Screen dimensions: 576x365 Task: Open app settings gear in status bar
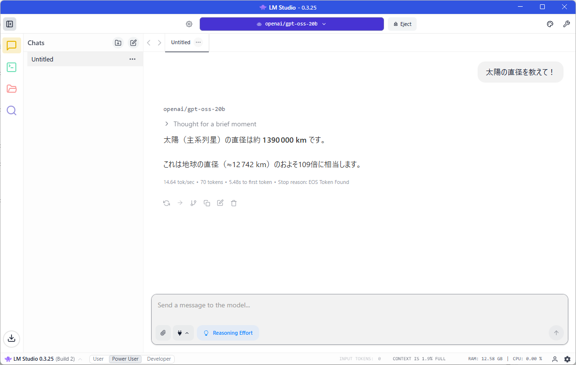pyautogui.click(x=567, y=359)
